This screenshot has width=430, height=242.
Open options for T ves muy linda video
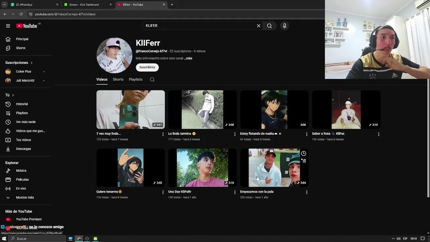coord(163,134)
